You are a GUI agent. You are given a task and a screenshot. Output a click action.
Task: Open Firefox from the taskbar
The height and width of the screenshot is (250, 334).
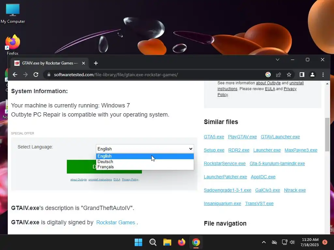(x=181, y=242)
